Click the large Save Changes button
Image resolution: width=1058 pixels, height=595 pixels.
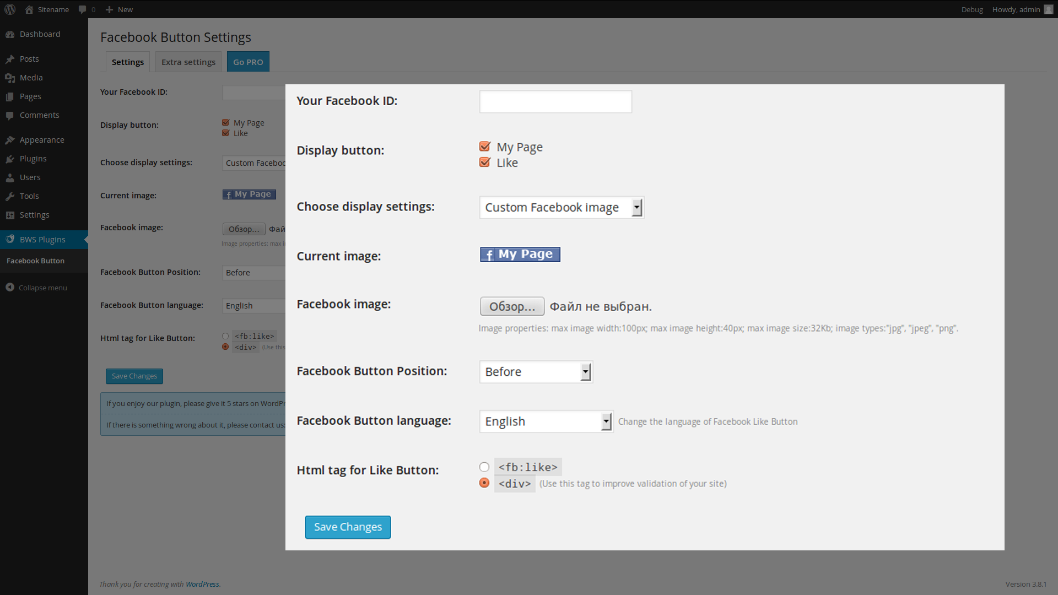tap(348, 527)
